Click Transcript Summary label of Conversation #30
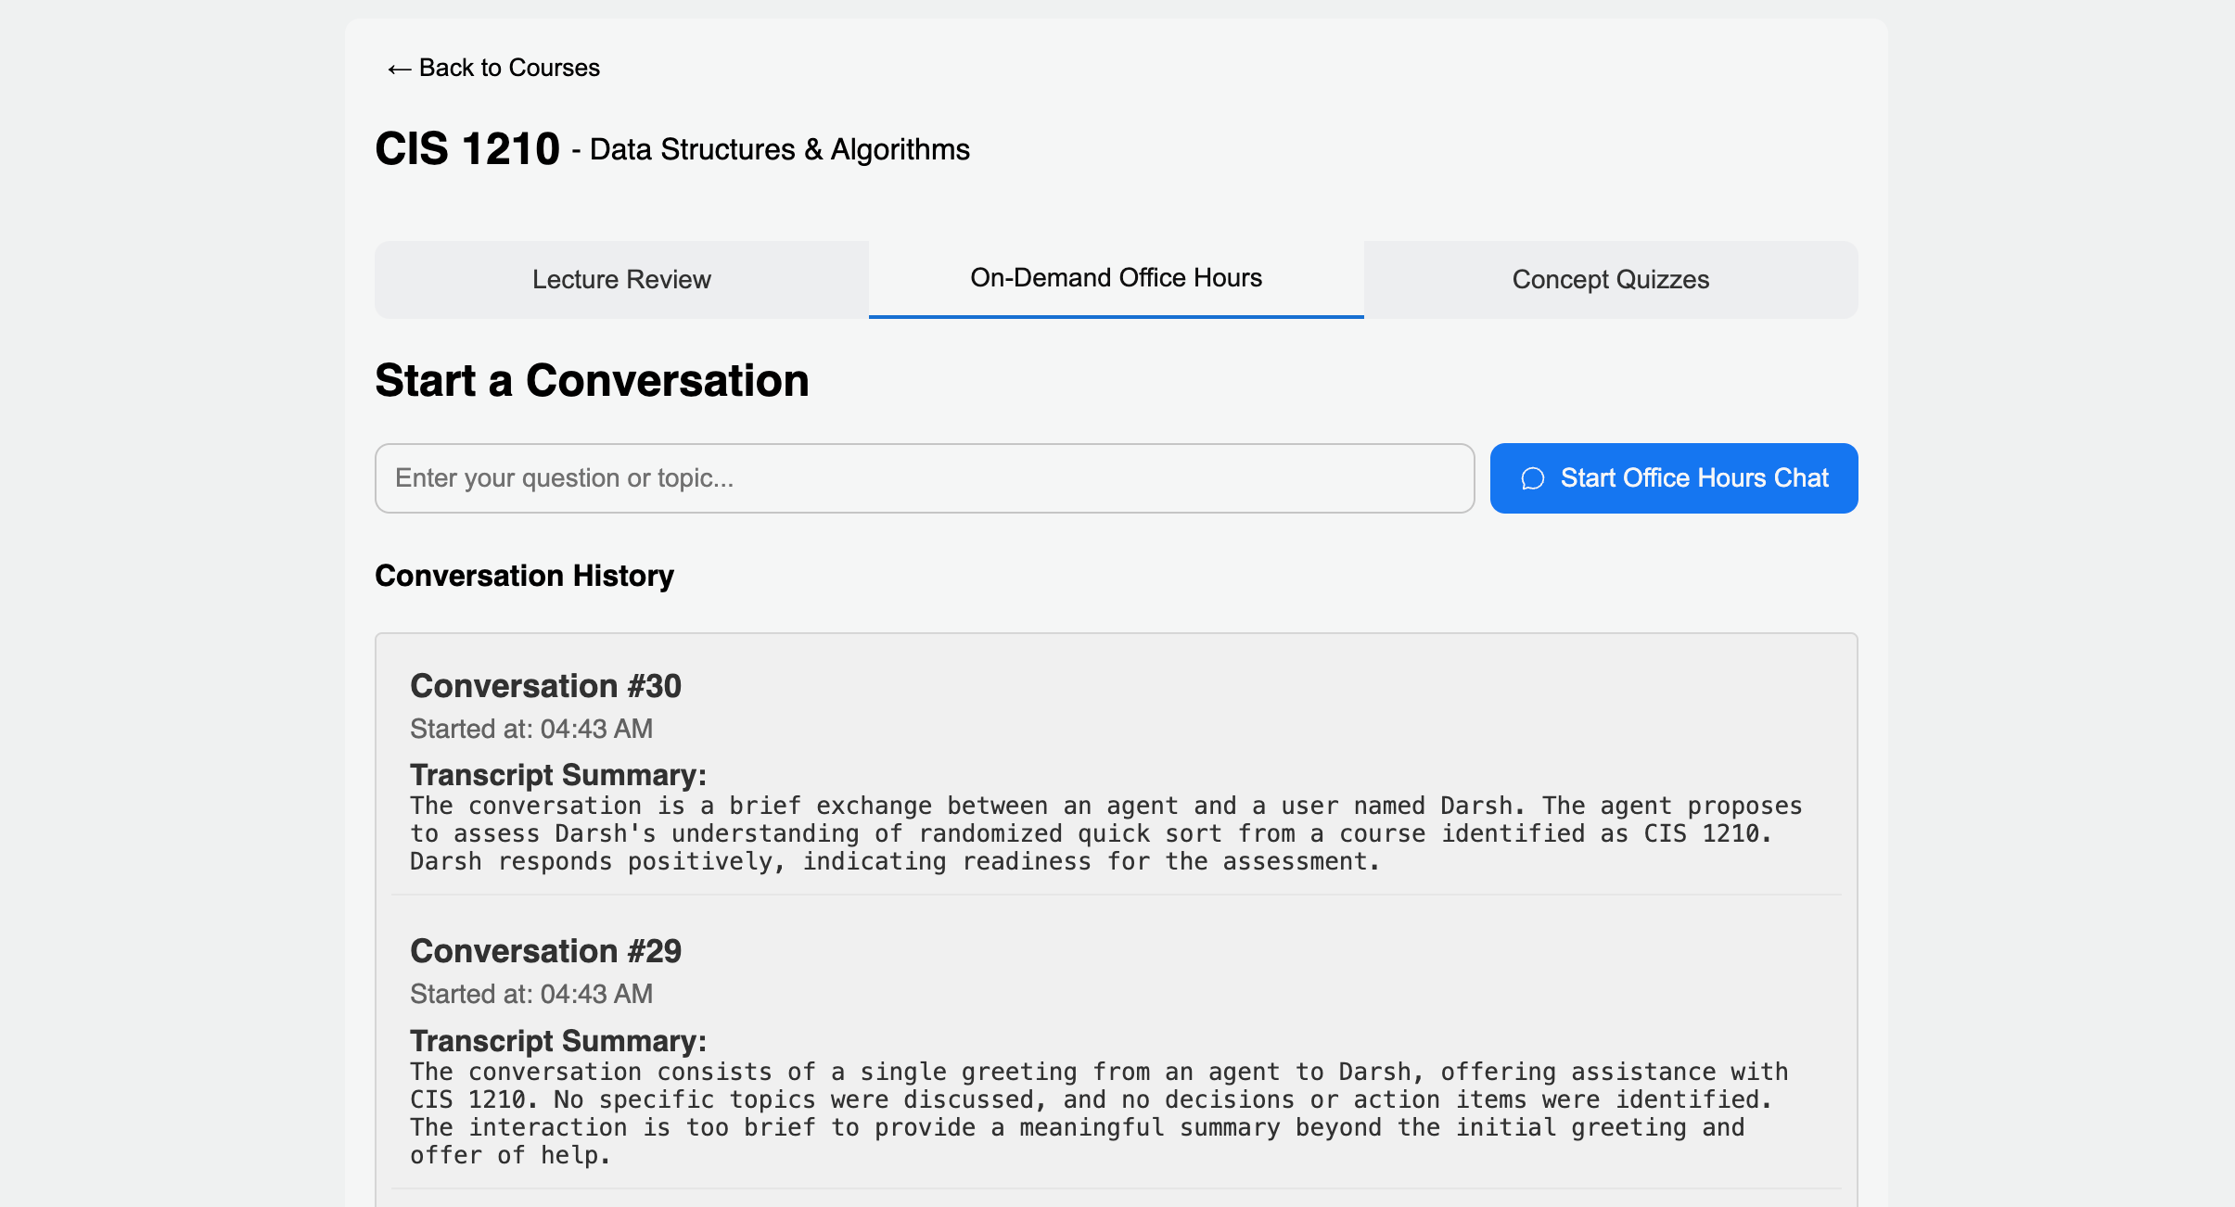This screenshot has width=2235, height=1207. pyautogui.click(x=557, y=775)
